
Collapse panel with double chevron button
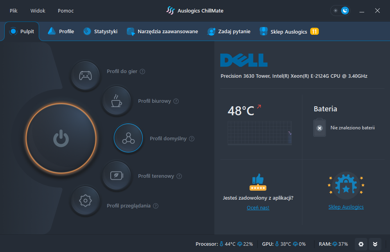(375, 244)
